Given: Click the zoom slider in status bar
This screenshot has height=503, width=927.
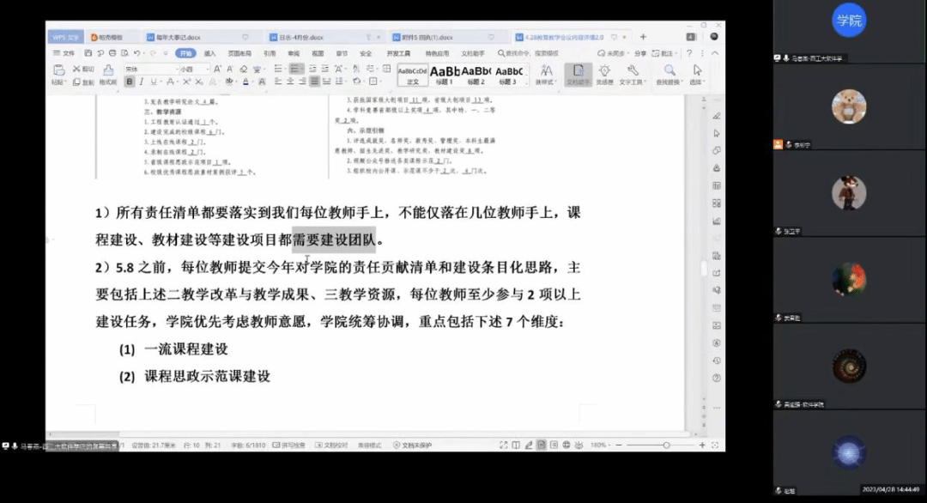Looking at the screenshot, I should click(x=639, y=445).
